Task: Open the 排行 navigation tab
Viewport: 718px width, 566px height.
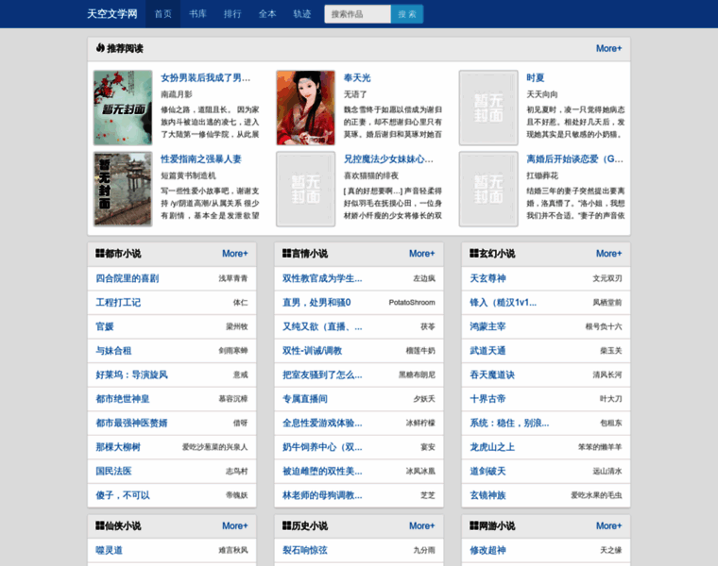Action: pos(232,14)
